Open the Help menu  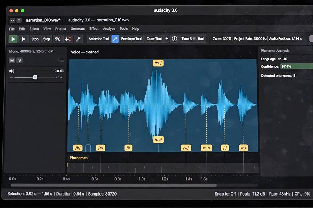click(x=136, y=29)
